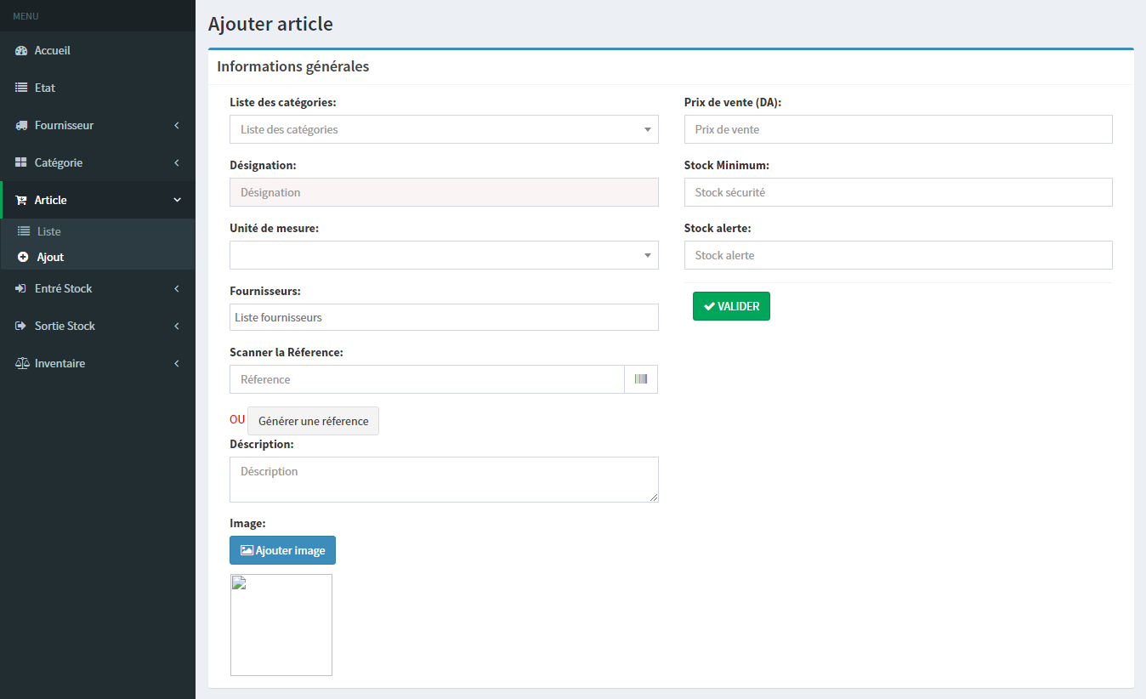This screenshot has height=699, width=1146.
Task: Click the Catégorie grid icon
Action: [x=21, y=163]
